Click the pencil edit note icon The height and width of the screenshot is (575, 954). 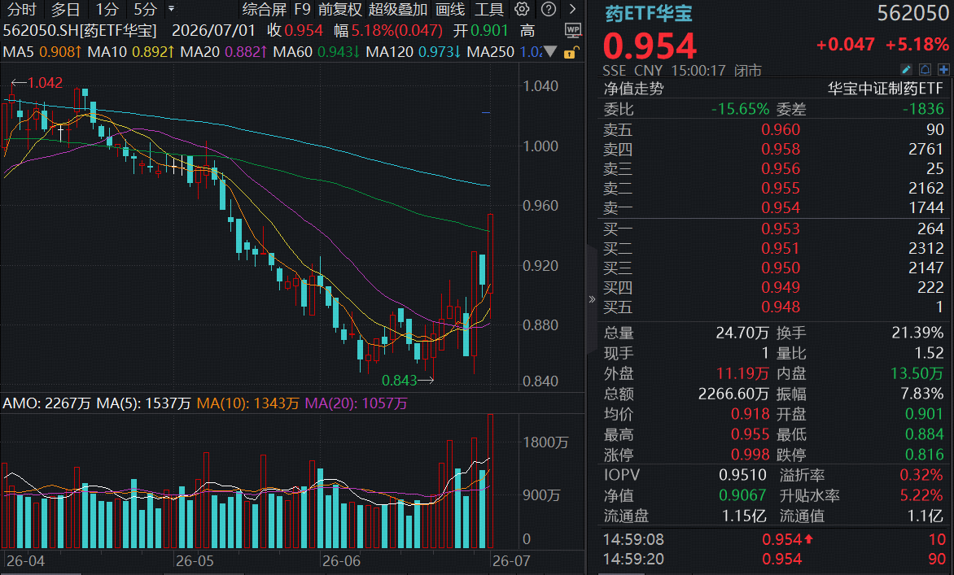[906, 70]
